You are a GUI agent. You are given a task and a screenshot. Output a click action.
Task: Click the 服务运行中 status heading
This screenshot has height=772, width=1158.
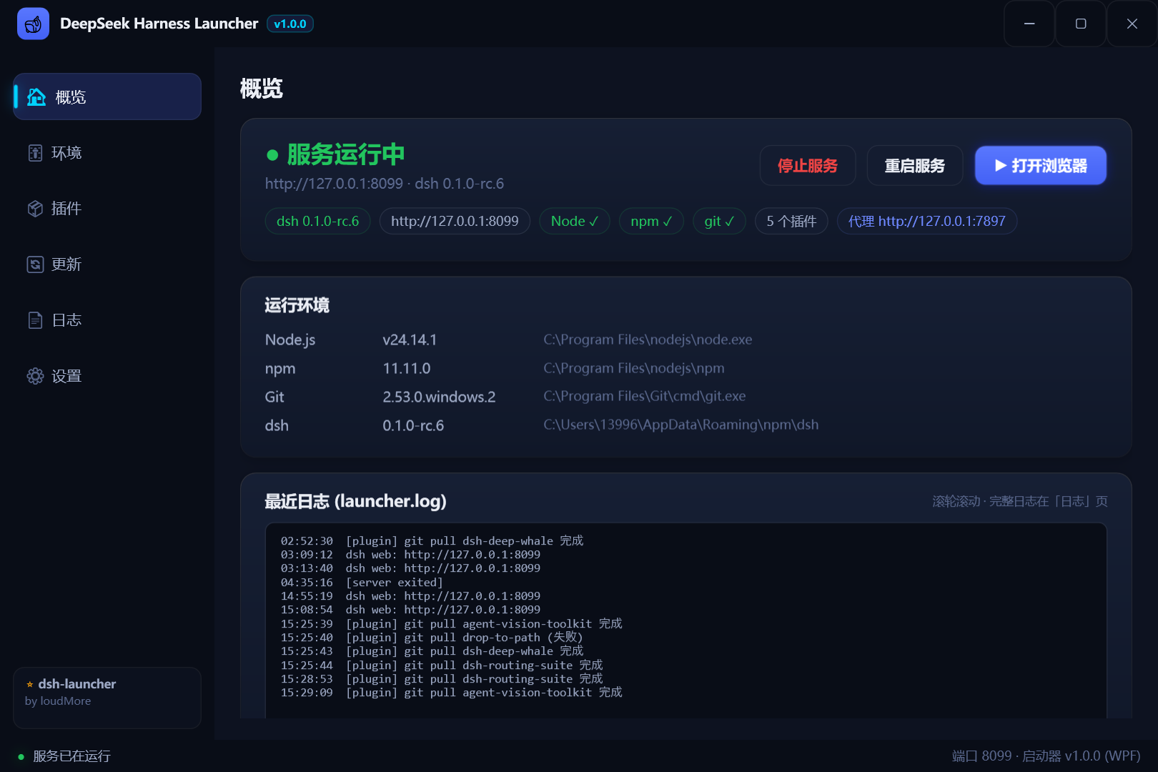346,154
